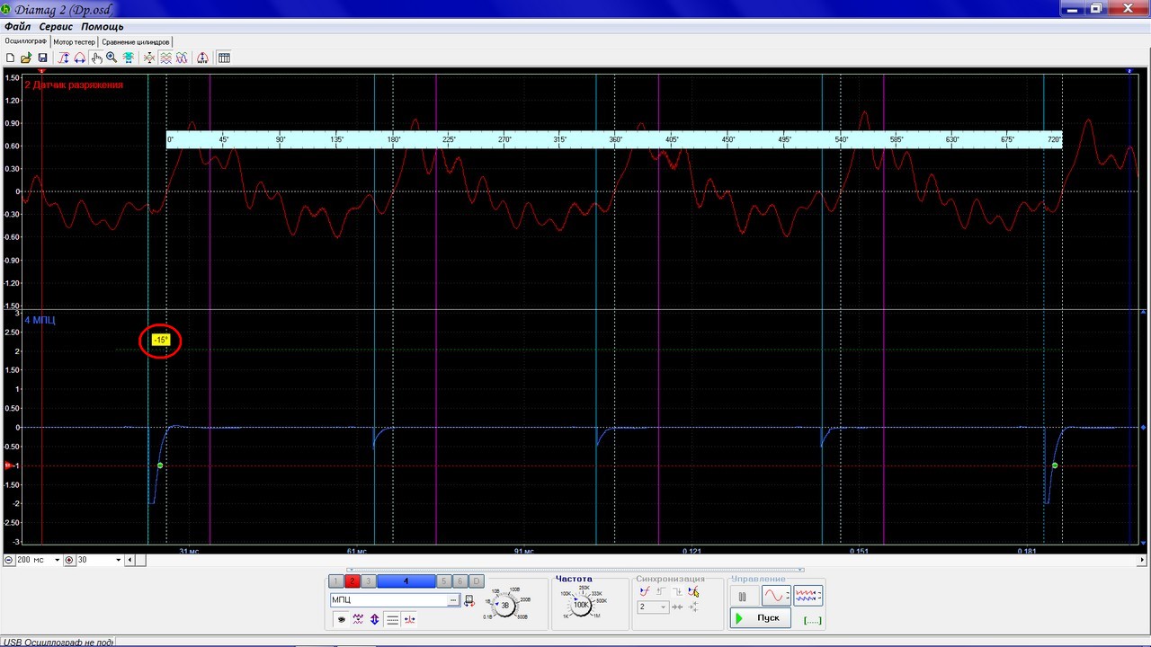
Task: Open the Помощь menu
Action: tap(103, 27)
